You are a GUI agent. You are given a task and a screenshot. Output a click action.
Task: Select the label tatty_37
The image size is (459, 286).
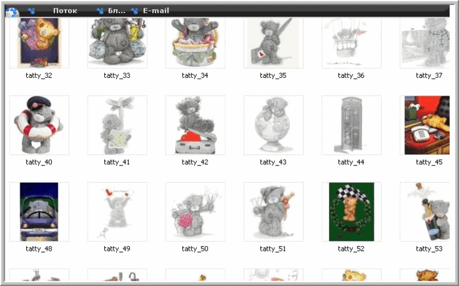pos(429,76)
